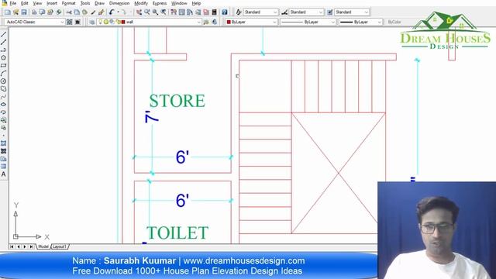496x279 pixels.
Task: Toggle freeze sun icon for wall layer
Action: tap(106, 22)
